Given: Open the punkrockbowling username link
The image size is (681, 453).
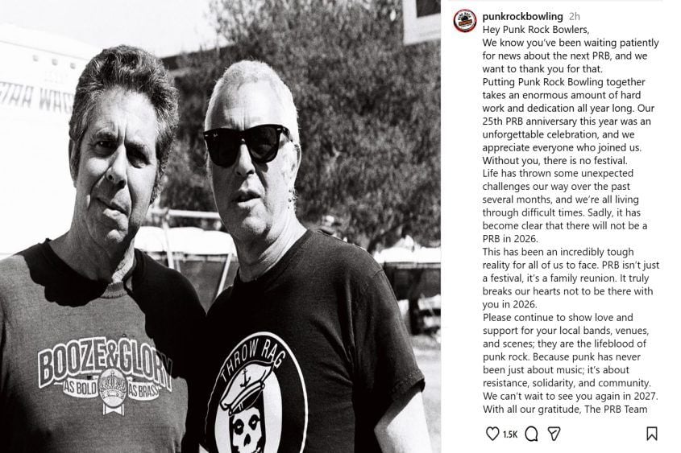Looking at the screenshot, I should (x=522, y=16).
